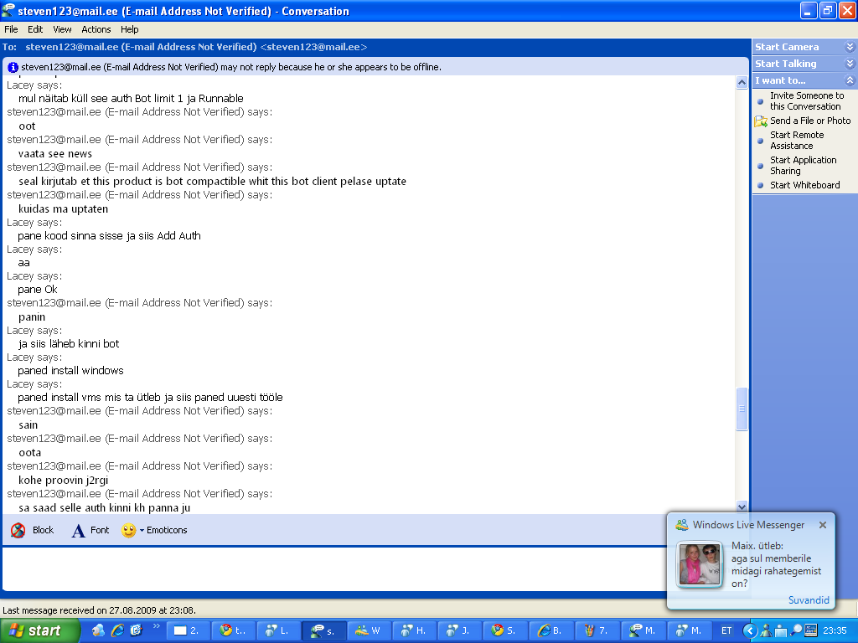
Task: Click the Start button on taskbar
Action: (x=40, y=630)
